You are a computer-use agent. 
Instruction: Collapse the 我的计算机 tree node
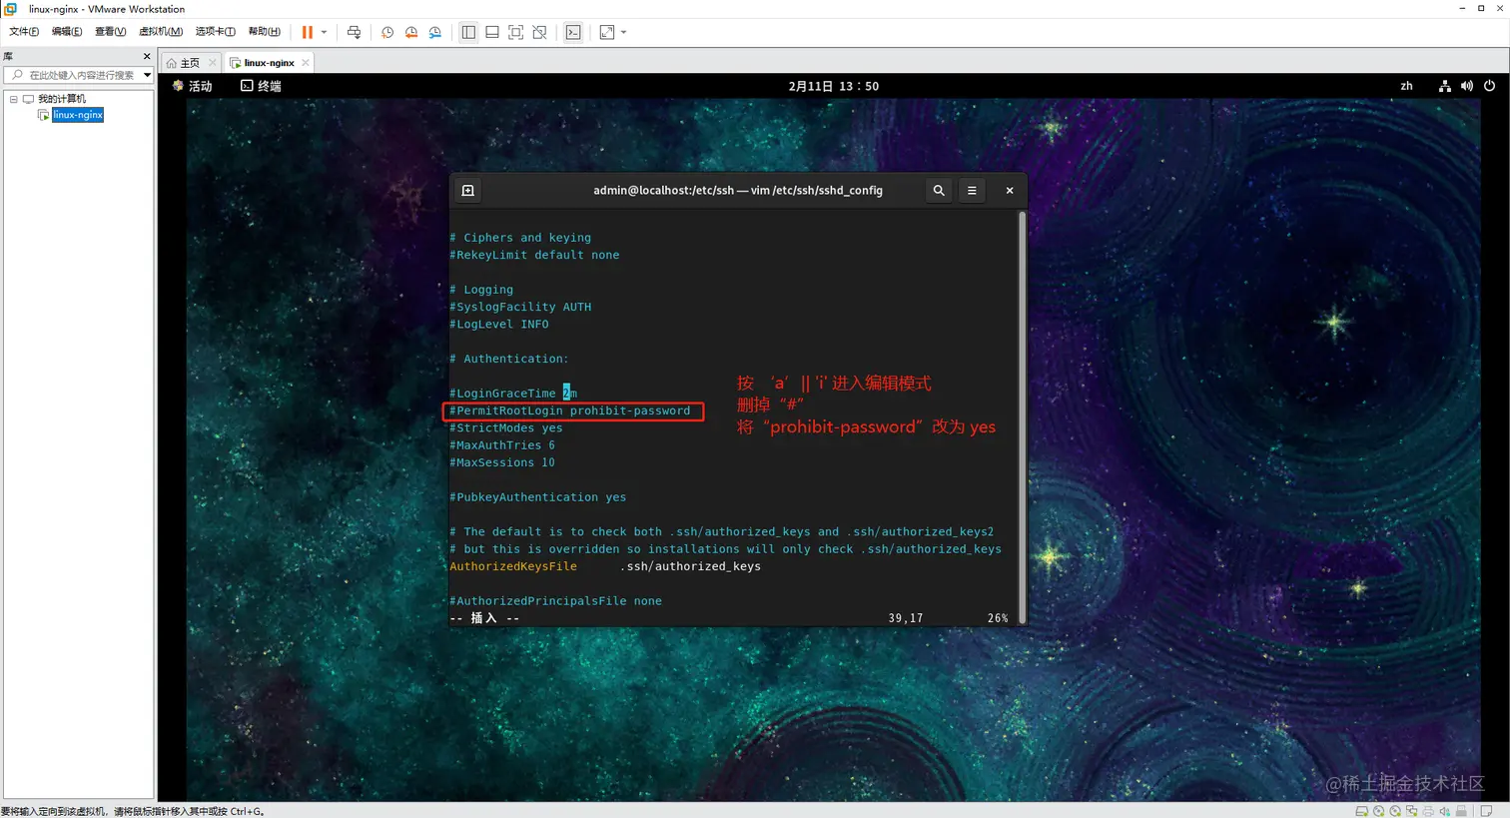pos(13,99)
